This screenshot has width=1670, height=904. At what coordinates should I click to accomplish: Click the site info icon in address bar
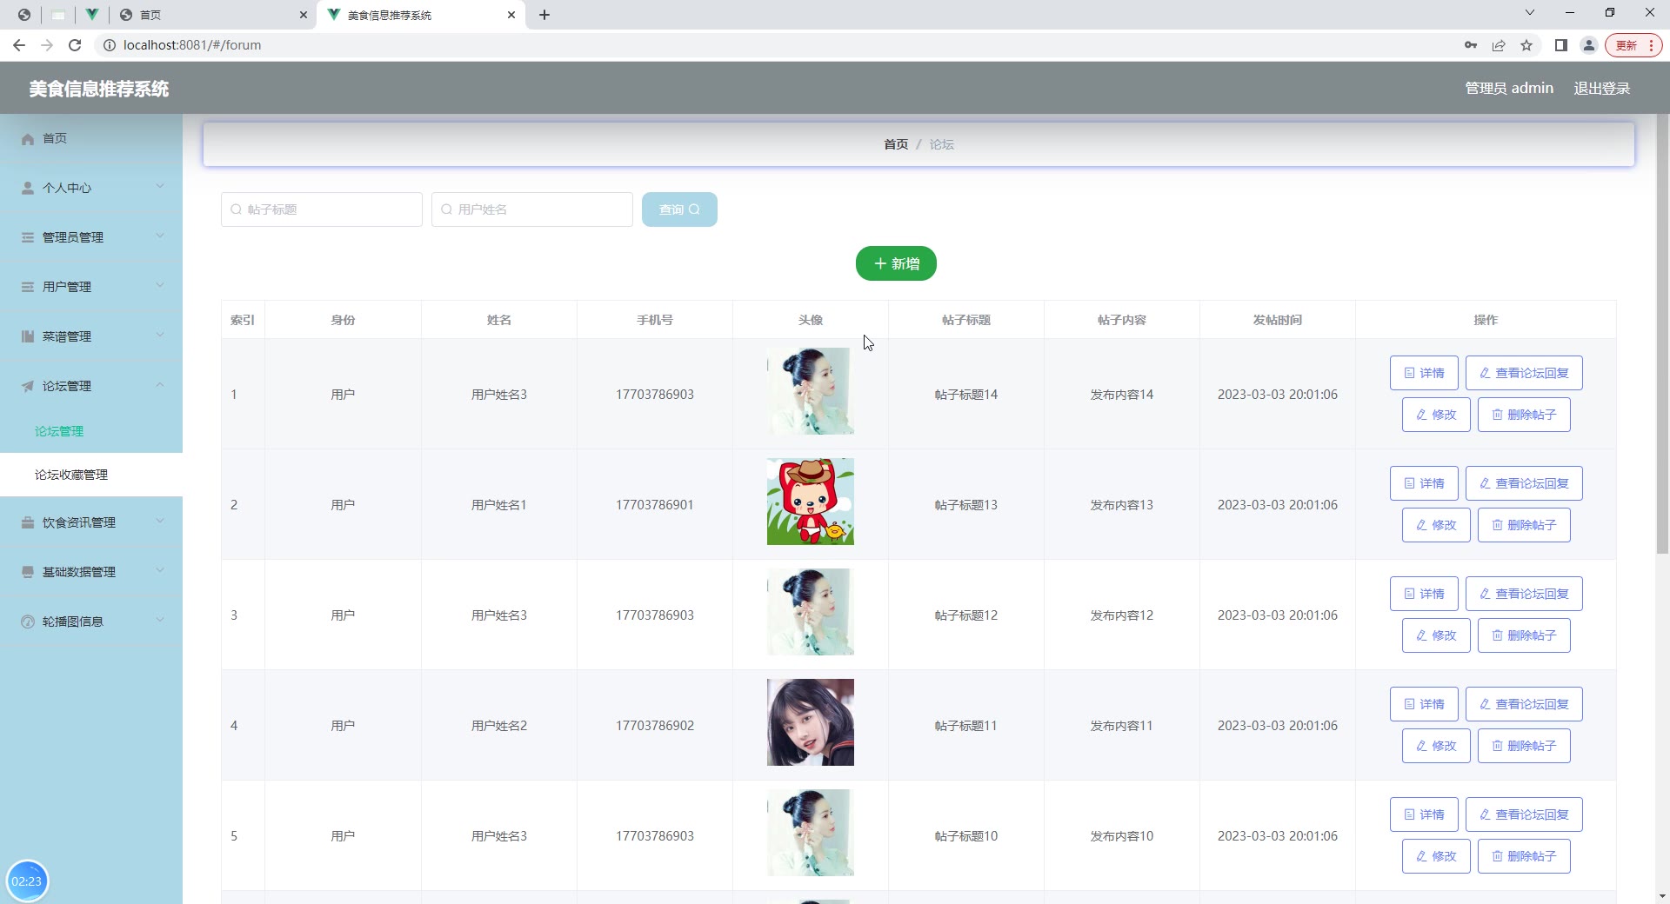pyautogui.click(x=110, y=45)
